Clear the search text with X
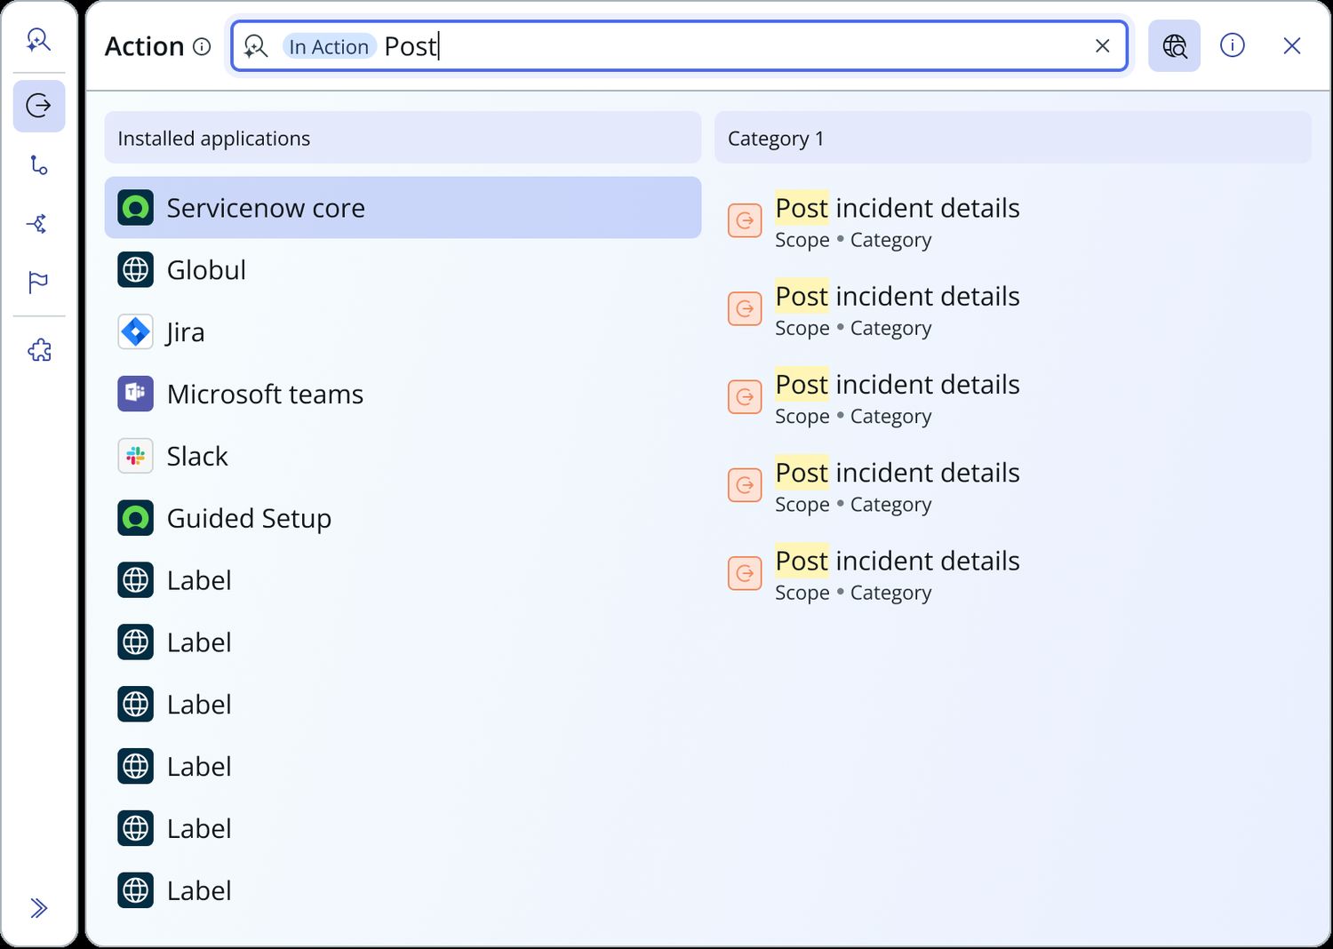The height and width of the screenshot is (949, 1333). click(1102, 46)
